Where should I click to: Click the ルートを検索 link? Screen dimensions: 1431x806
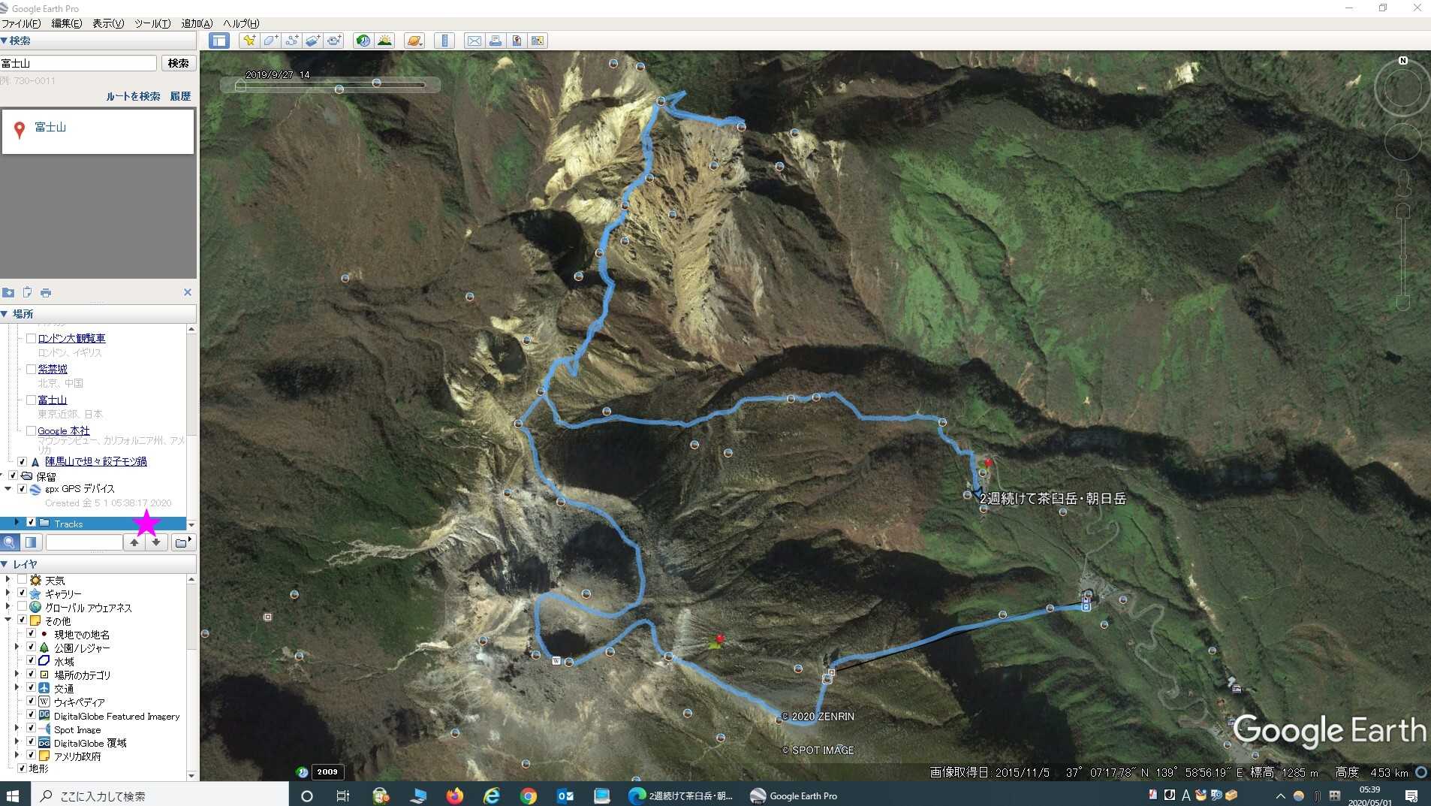pyautogui.click(x=133, y=96)
